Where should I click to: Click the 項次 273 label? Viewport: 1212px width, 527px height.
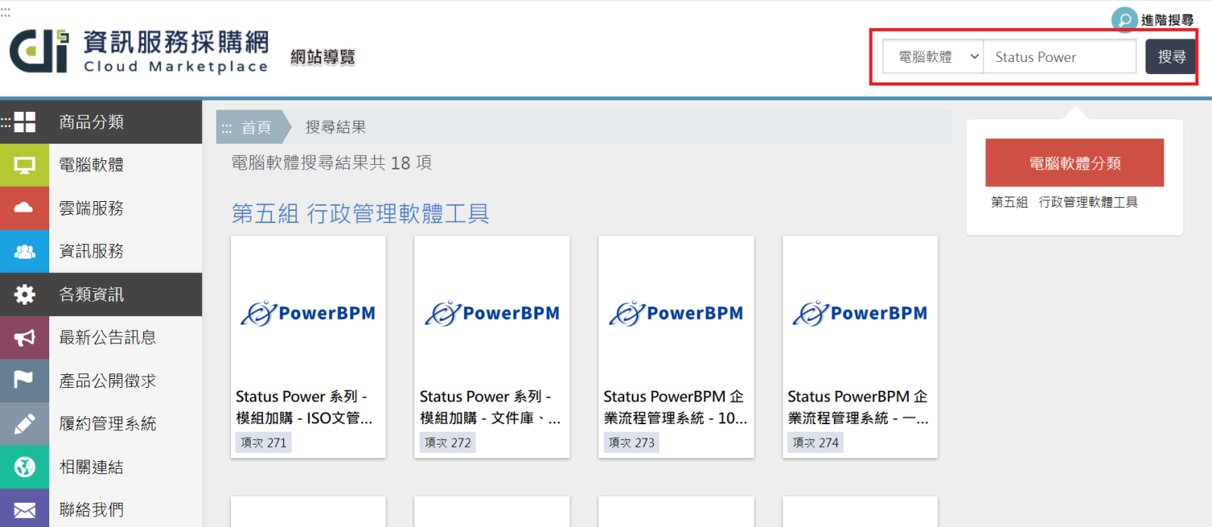[x=632, y=442]
